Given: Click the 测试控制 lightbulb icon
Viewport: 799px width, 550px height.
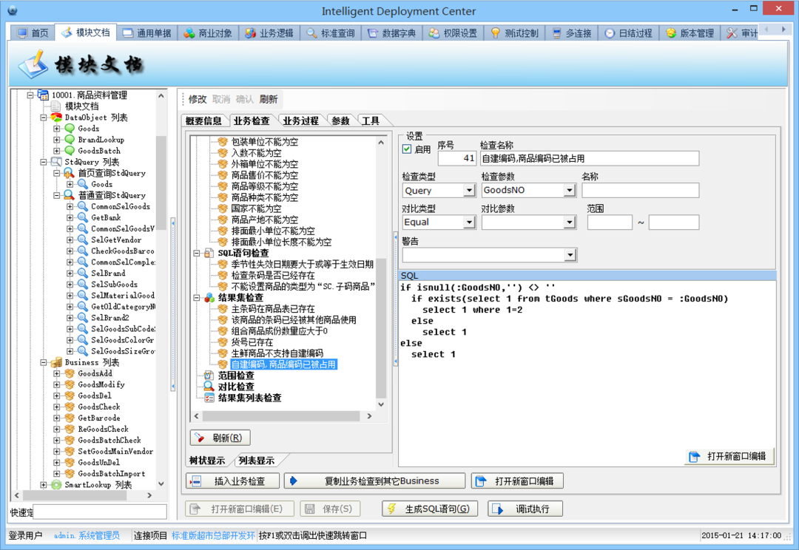Looking at the screenshot, I should [495, 33].
